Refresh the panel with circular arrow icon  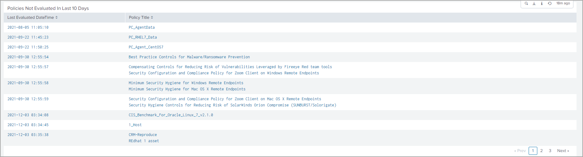550,3
